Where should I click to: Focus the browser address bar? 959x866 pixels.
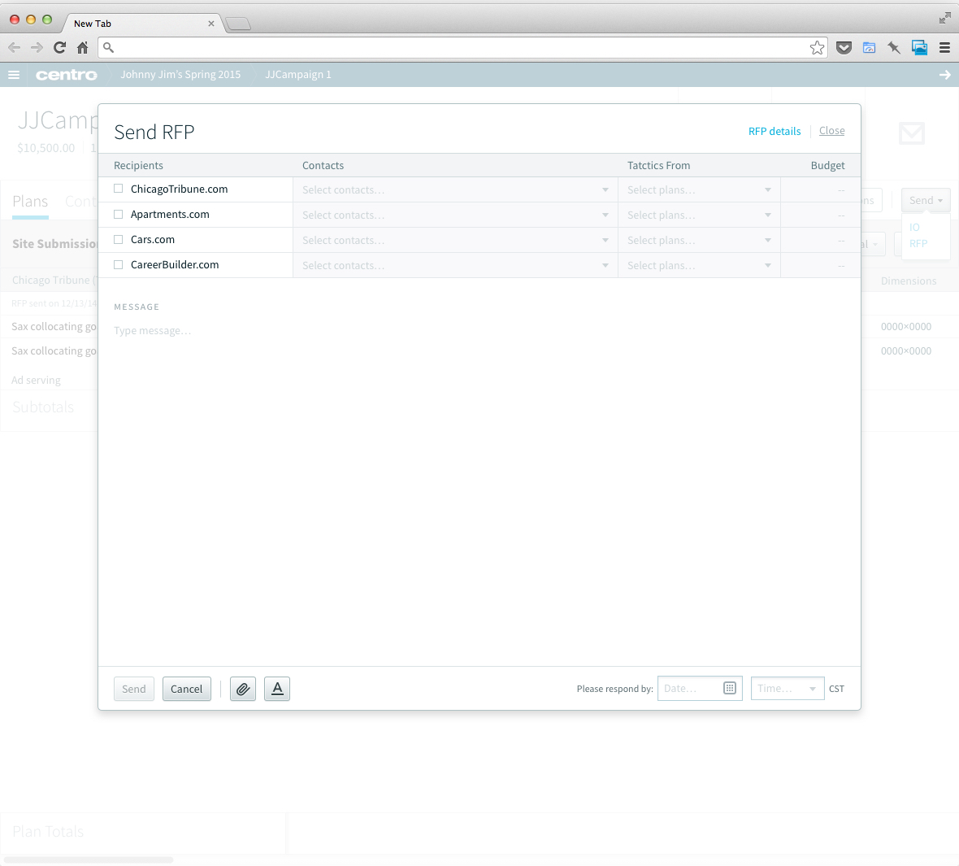click(462, 47)
